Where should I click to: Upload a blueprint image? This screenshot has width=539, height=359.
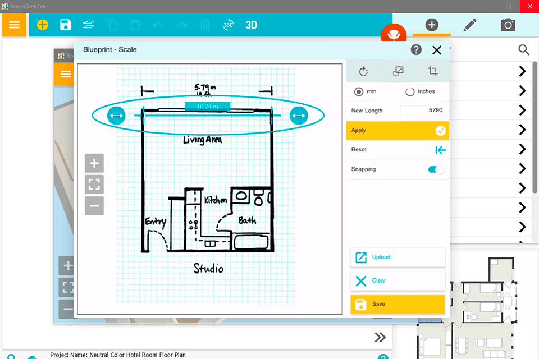[398, 257]
